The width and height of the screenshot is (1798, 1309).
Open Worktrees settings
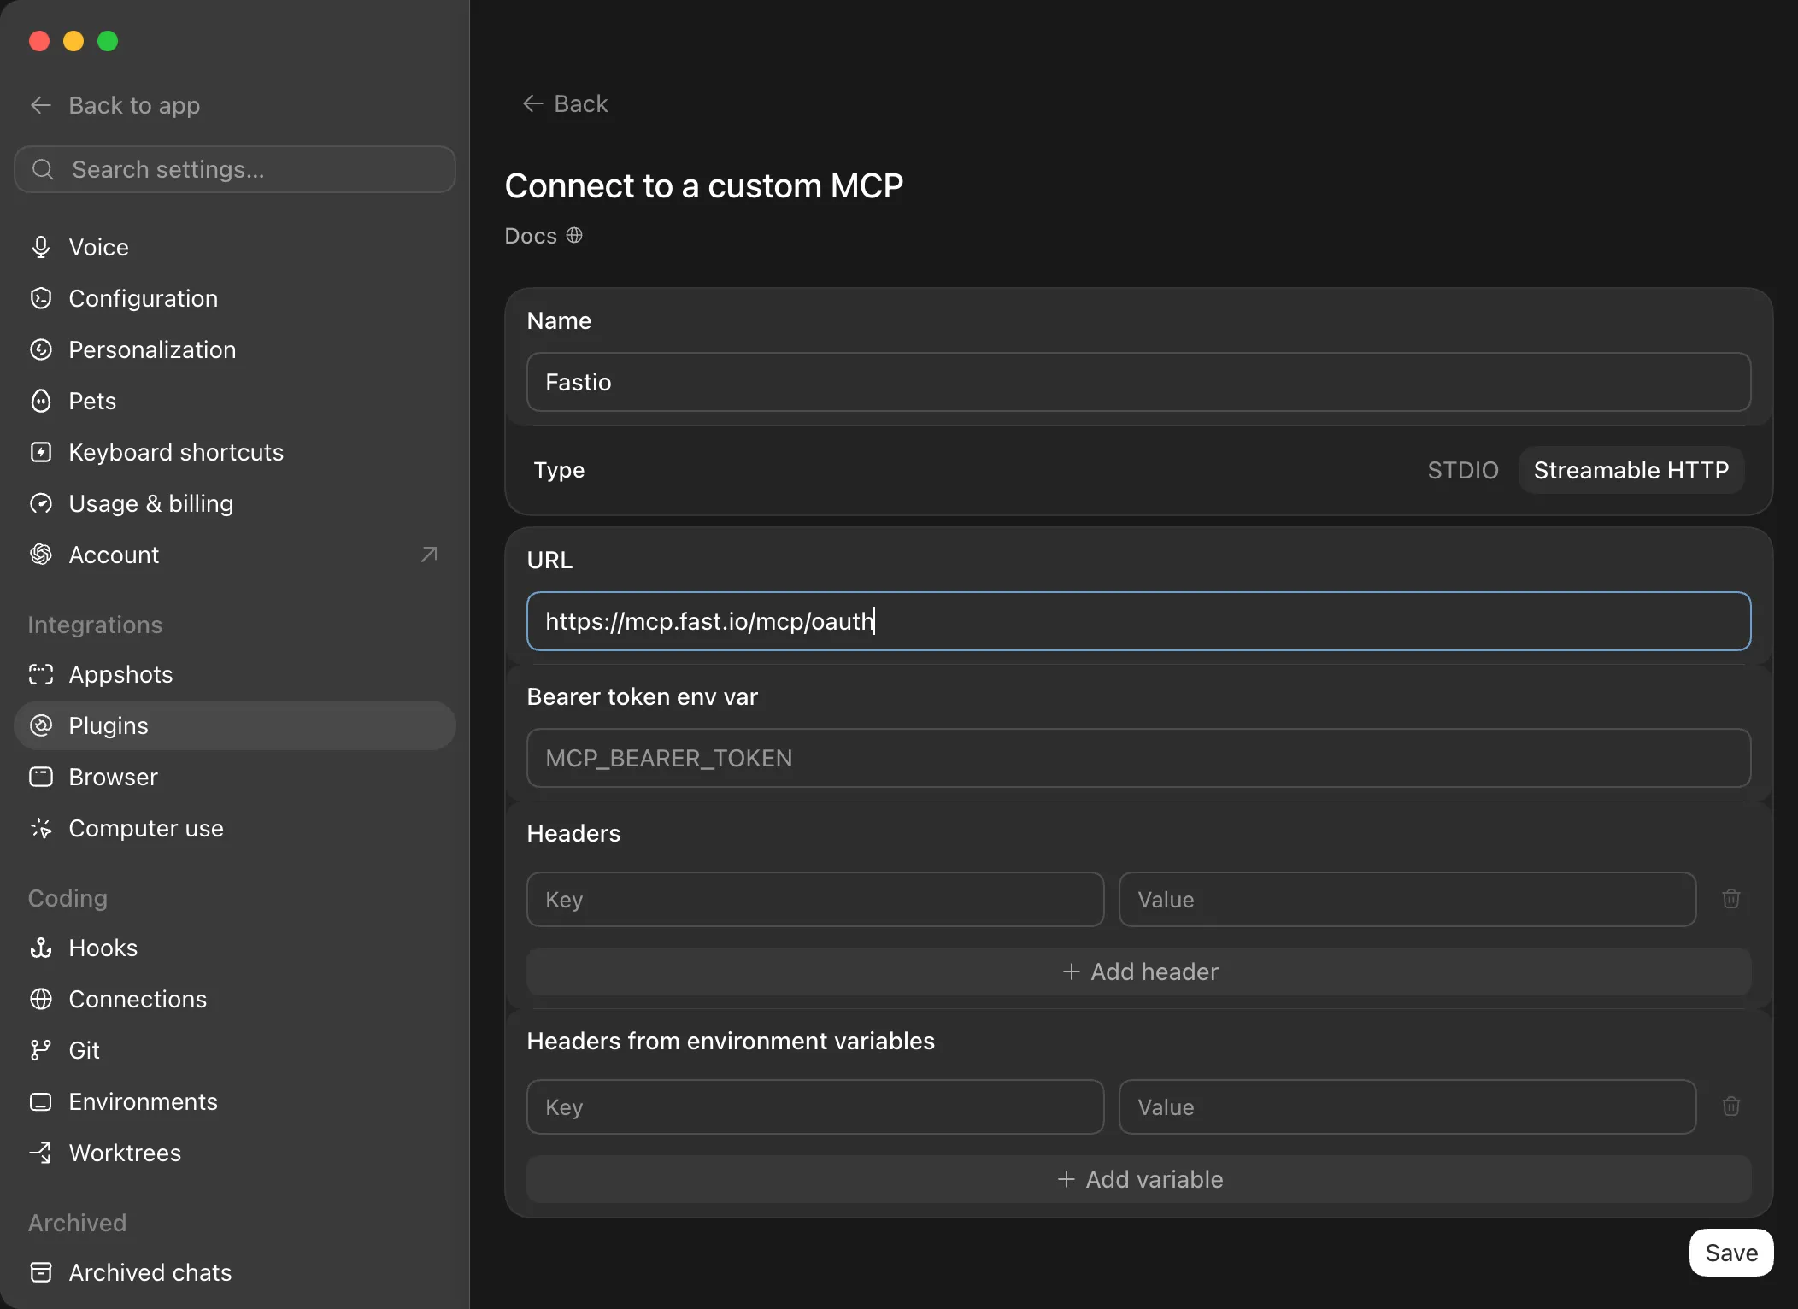coord(235,1153)
